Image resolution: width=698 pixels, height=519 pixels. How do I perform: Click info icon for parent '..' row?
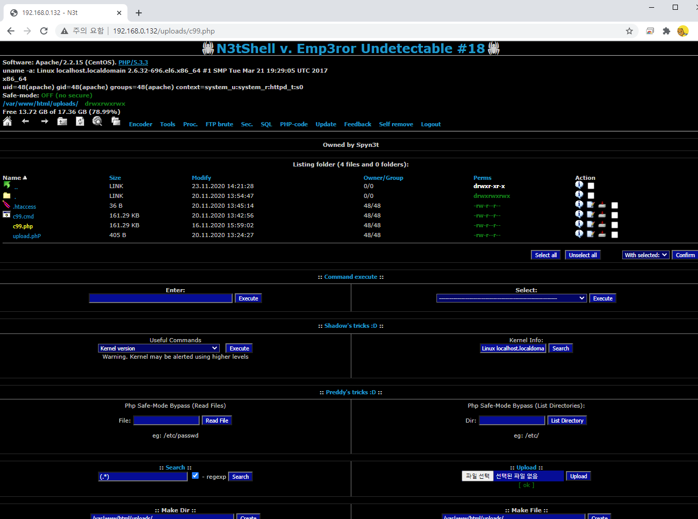click(579, 185)
